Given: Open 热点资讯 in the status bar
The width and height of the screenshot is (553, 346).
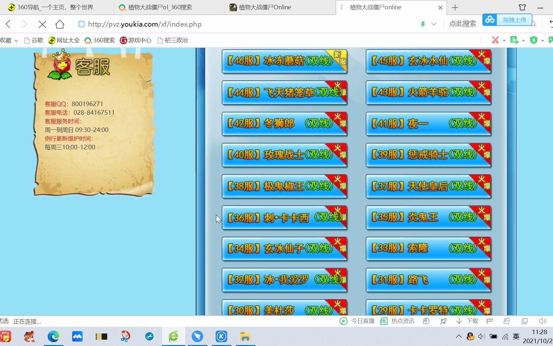Looking at the screenshot, I should coord(397,321).
